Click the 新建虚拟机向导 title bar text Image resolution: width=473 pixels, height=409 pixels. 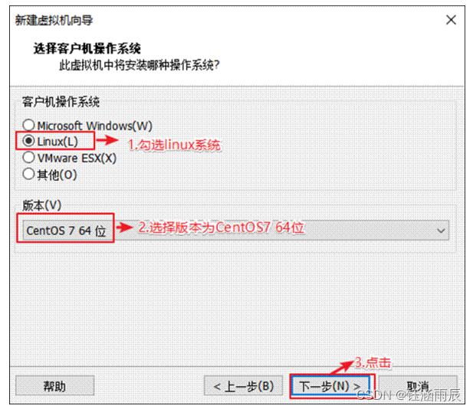tap(54, 20)
